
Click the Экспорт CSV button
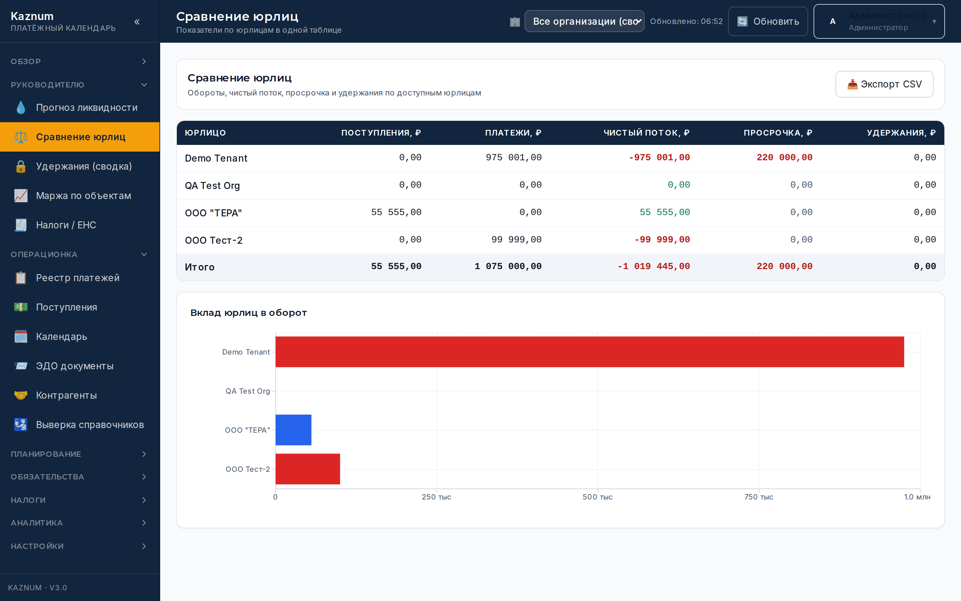(x=884, y=84)
